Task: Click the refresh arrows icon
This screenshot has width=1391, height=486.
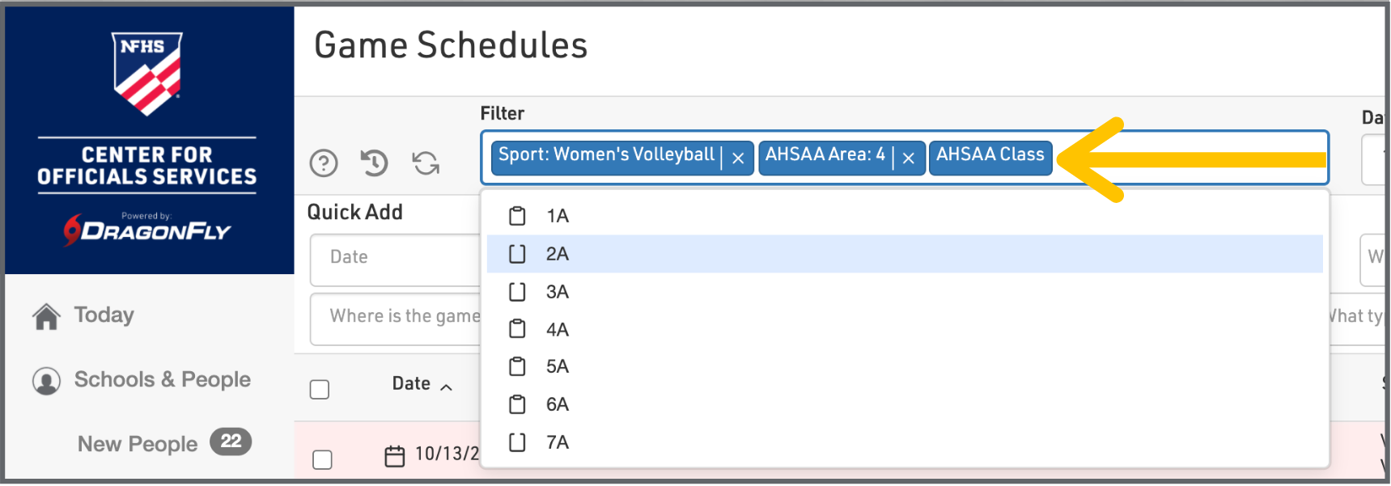Action: (426, 163)
